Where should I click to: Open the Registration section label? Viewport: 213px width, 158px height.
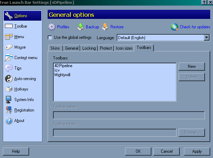(24, 110)
